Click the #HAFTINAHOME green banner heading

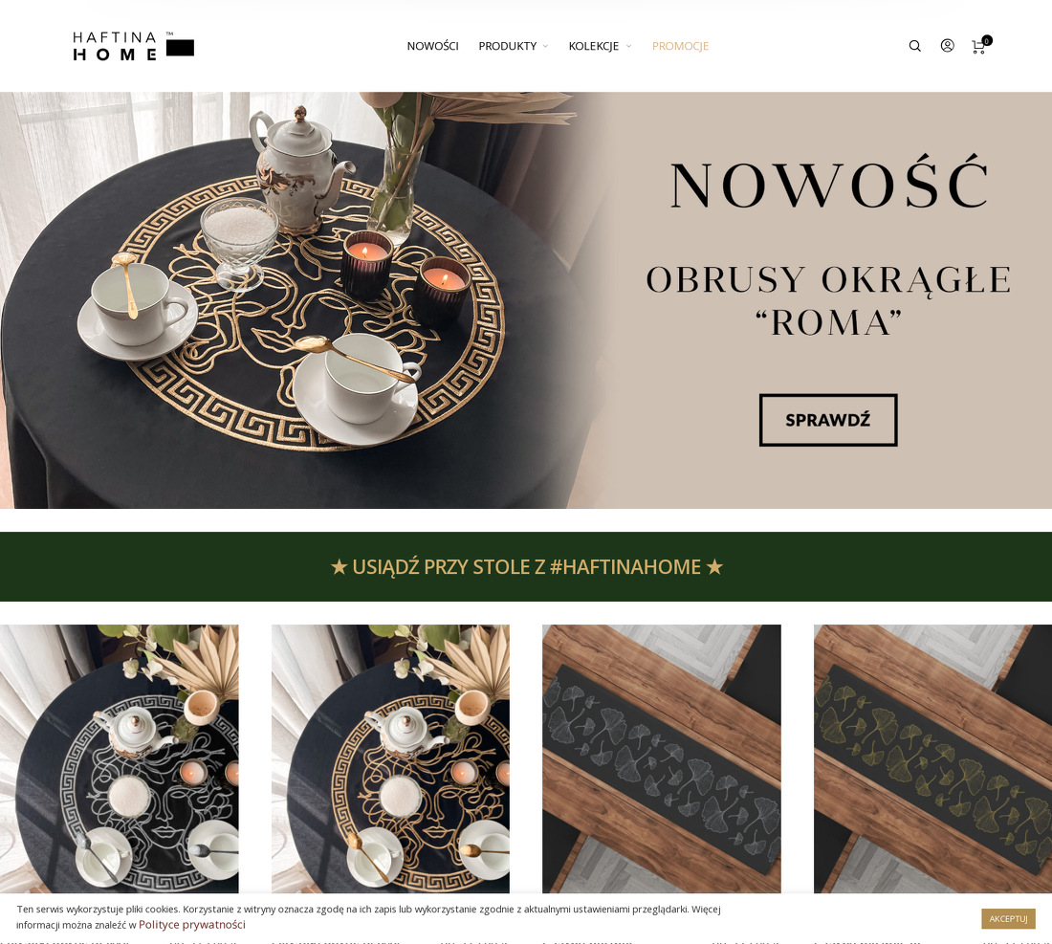[x=526, y=567]
